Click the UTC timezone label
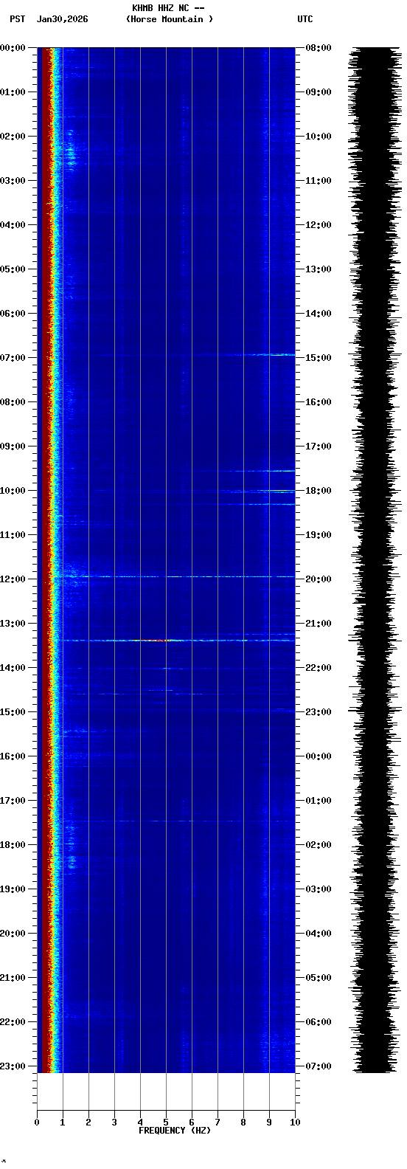The width and height of the screenshot is (407, 1169). pyautogui.click(x=305, y=19)
